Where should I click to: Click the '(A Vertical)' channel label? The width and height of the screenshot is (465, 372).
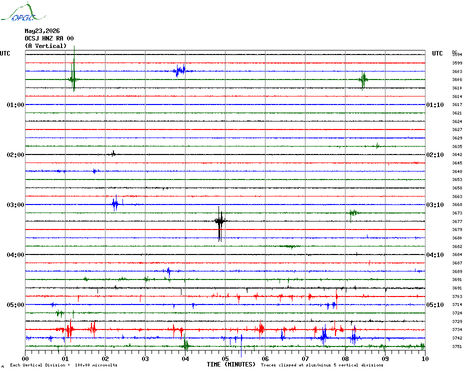click(x=45, y=45)
